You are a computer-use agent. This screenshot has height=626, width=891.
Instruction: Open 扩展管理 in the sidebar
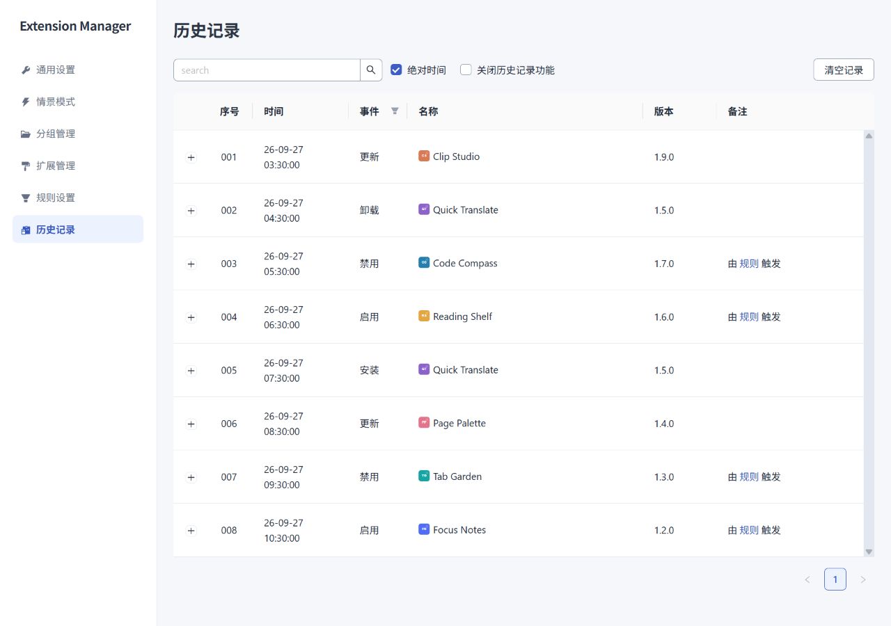(78, 166)
